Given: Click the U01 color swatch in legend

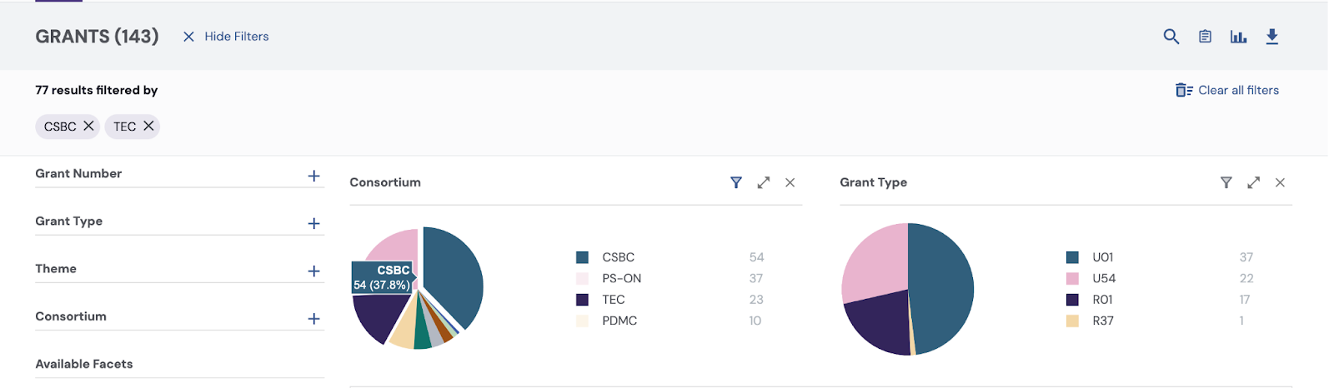Looking at the screenshot, I should 1072,257.
